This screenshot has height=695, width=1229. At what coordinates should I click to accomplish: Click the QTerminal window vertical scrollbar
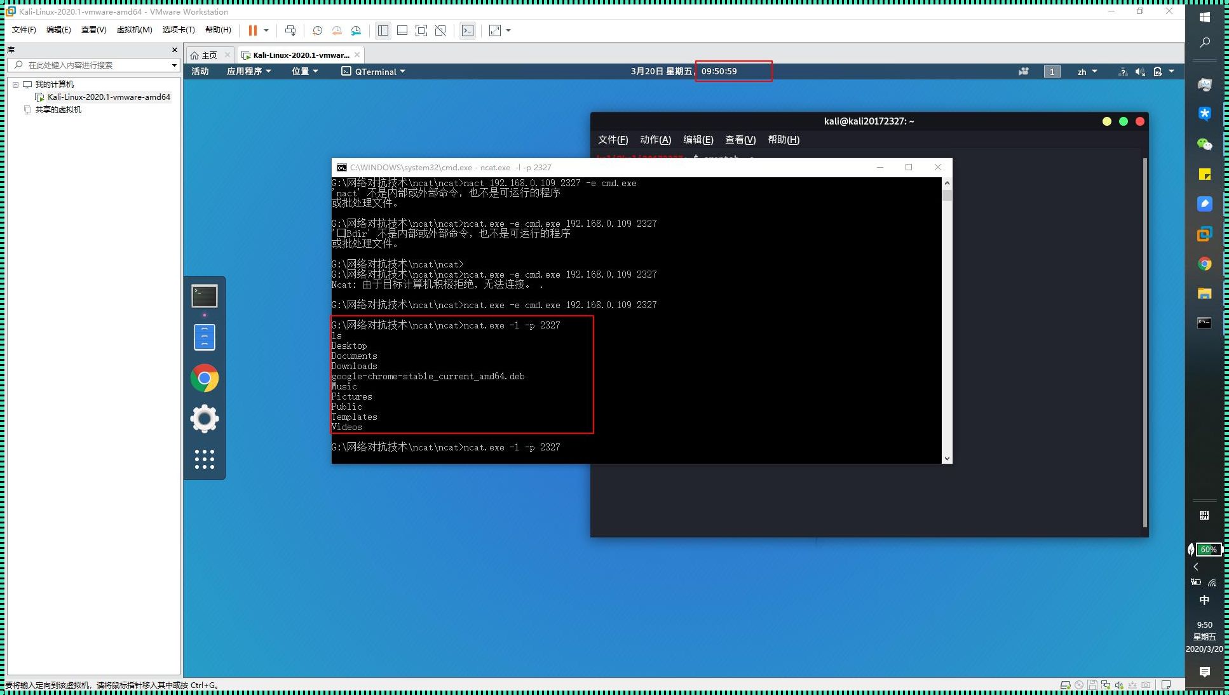(x=1145, y=343)
